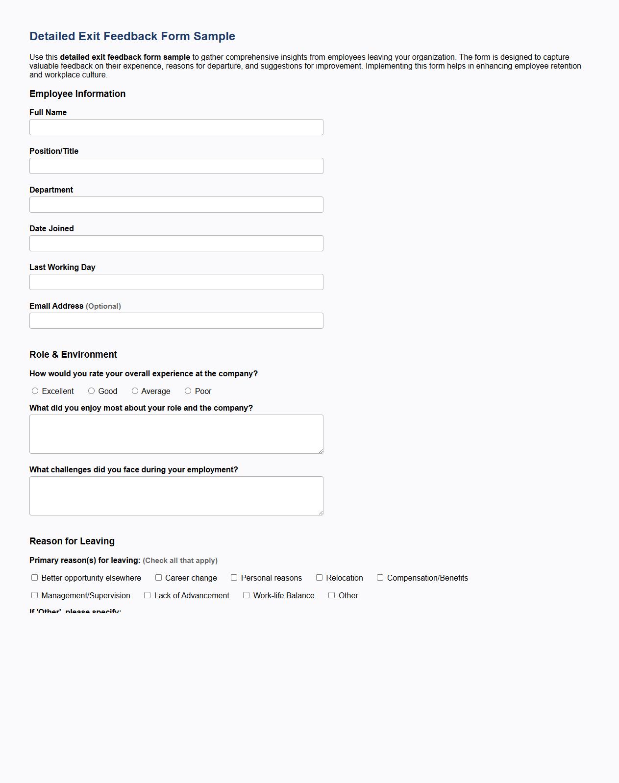This screenshot has width=619, height=783.
Task: Click the Date Joined input field
Action: point(176,243)
